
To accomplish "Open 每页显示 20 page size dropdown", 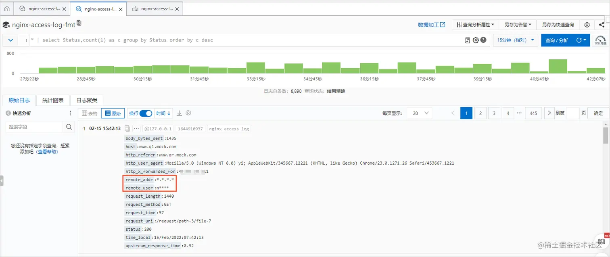I will coord(419,113).
